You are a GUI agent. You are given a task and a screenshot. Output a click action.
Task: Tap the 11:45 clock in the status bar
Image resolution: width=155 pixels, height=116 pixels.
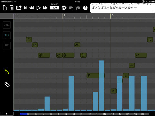pos(77,2)
